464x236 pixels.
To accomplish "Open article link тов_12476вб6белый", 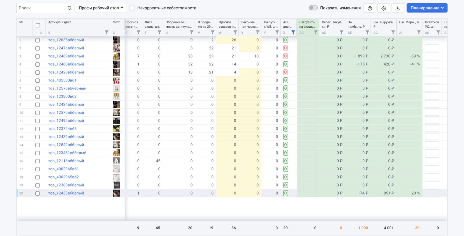I will (66, 48).
